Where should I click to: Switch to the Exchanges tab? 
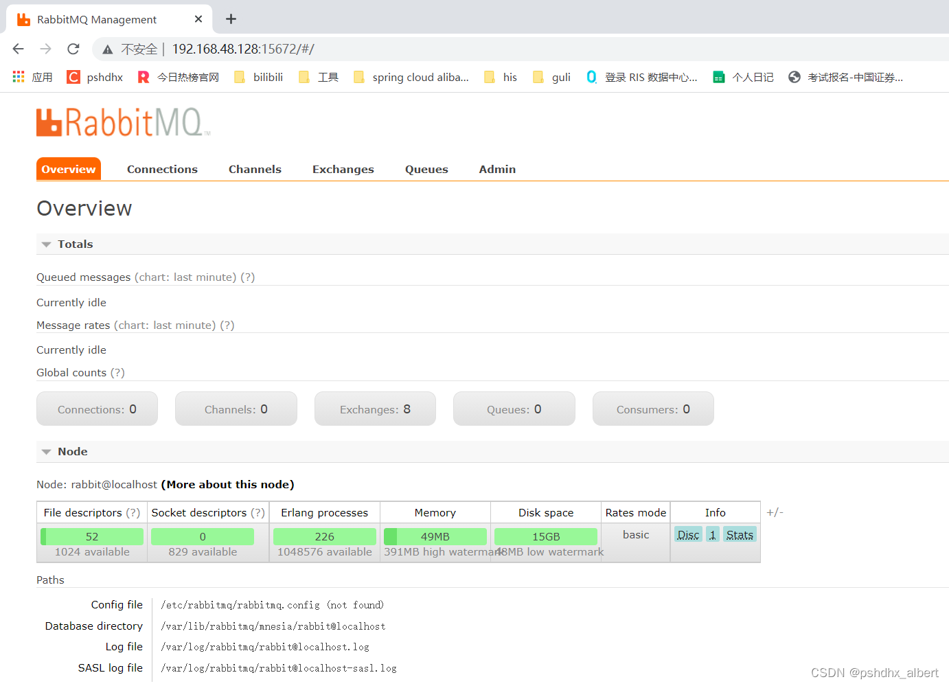click(x=343, y=169)
